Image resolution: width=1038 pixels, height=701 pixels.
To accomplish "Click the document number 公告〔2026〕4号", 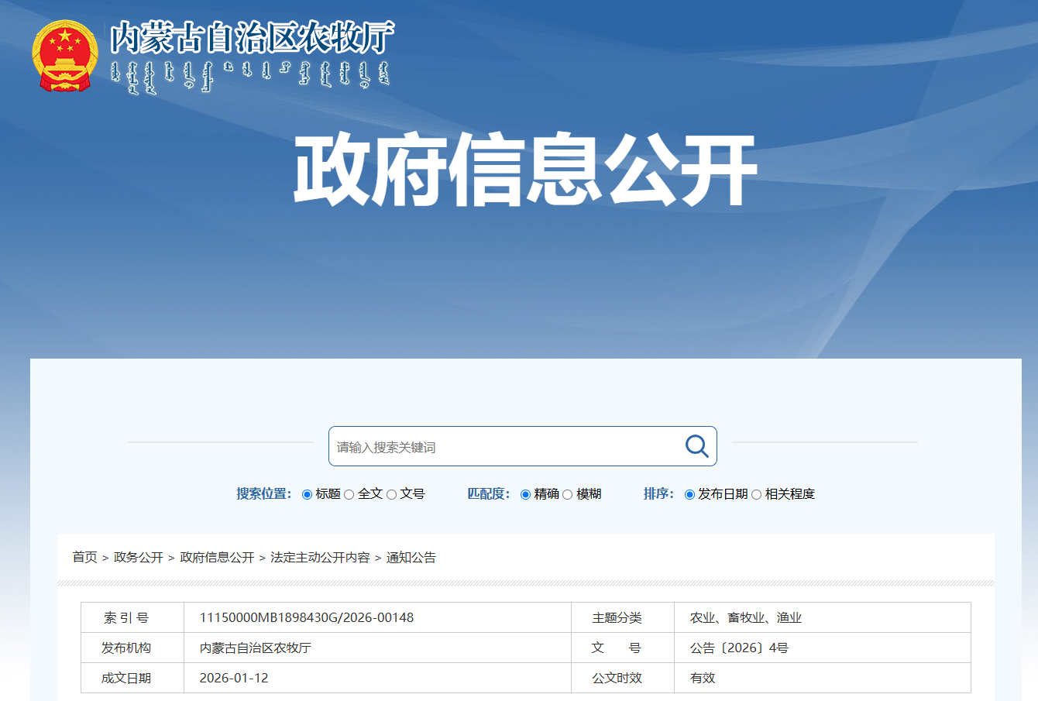I will pyautogui.click(x=739, y=648).
